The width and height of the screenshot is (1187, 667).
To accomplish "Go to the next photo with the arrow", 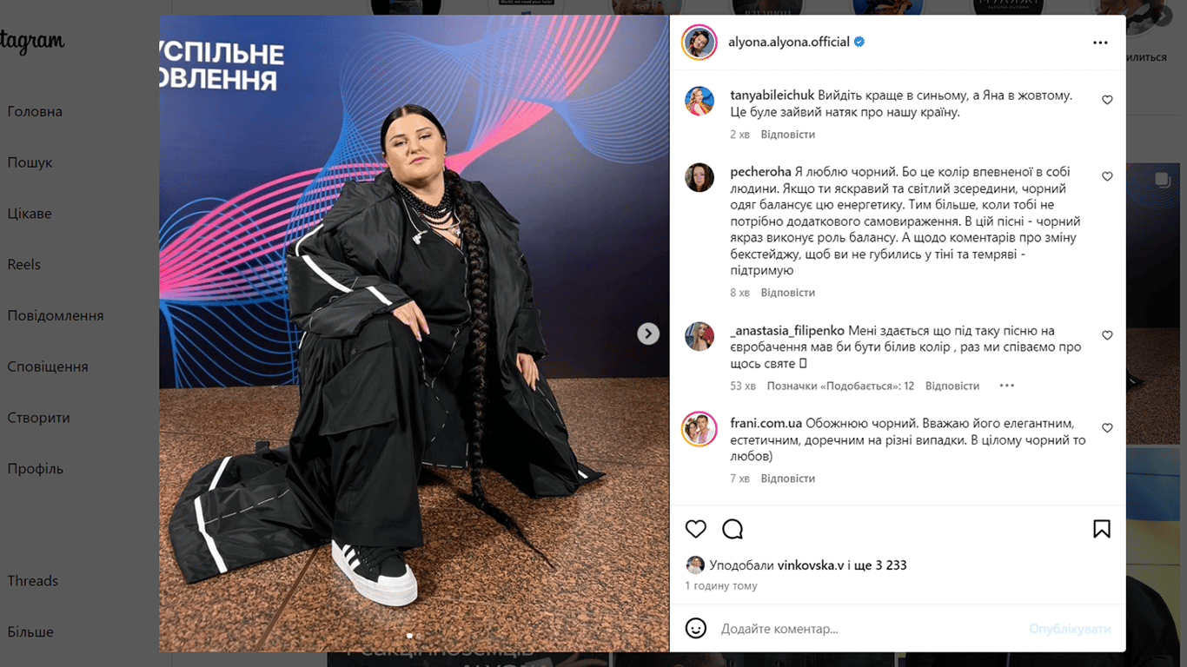I will point(648,333).
